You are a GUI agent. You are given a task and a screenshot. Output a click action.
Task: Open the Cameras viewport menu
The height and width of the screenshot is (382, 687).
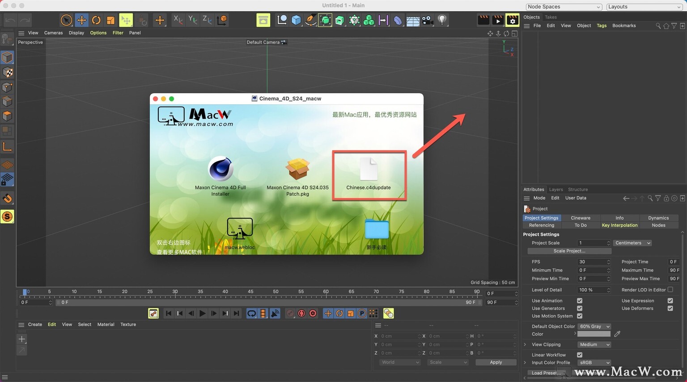click(53, 33)
